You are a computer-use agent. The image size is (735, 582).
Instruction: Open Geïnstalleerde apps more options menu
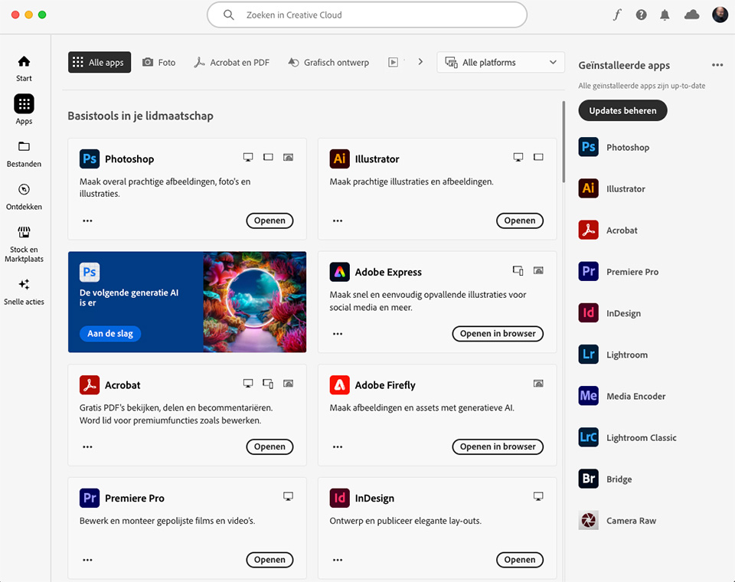[x=717, y=65]
